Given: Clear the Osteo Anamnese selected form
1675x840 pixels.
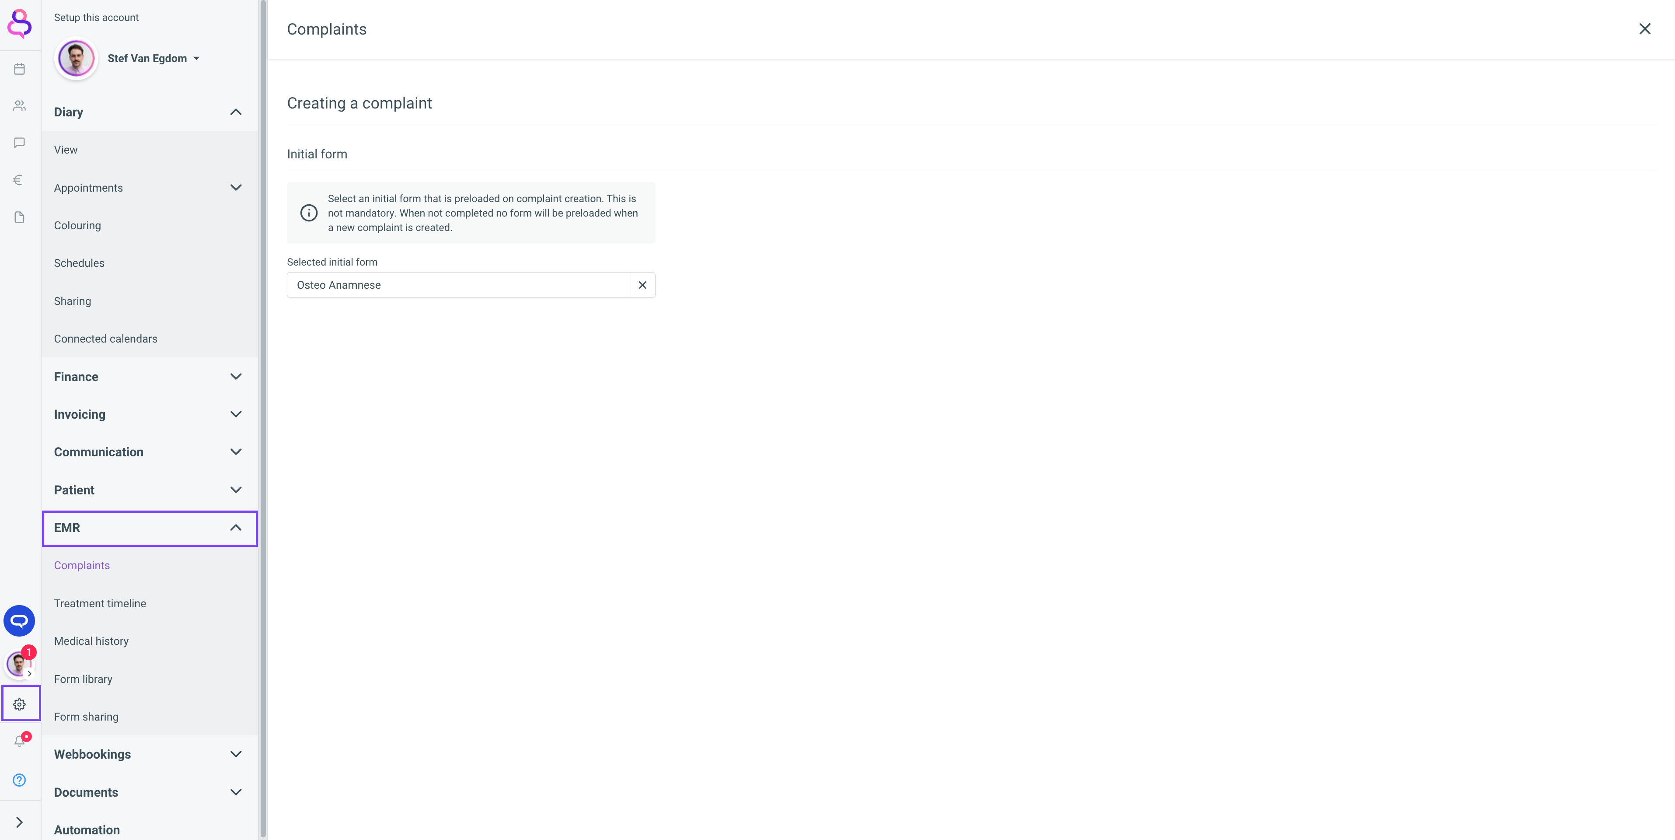Looking at the screenshot, I should [642, 285].
